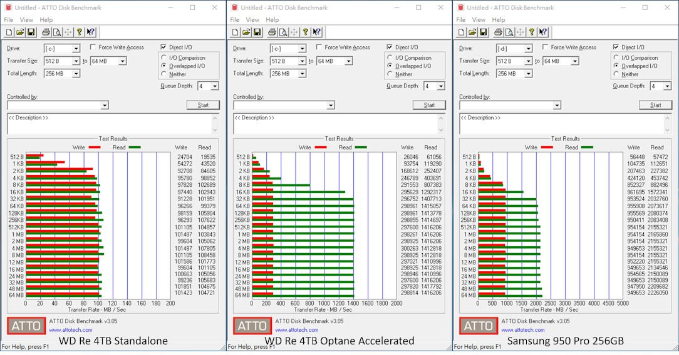Click into the Description text box, left window
The height and width of the screenshot is (355, 679).
110,124
